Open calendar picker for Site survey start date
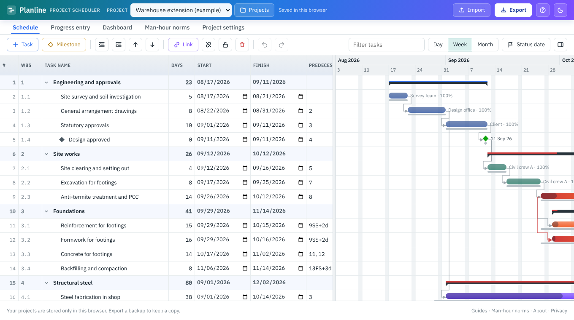Viewport: 574px width, 320px height. pyautogui.click(x=245, y=97)
